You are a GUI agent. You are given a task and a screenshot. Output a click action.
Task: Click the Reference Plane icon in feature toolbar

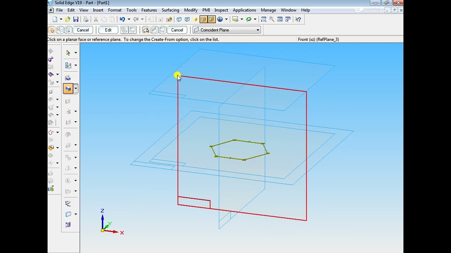click(68, 214)
